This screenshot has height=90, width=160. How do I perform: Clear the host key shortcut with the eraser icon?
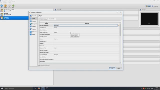click(x=118, y=25)
